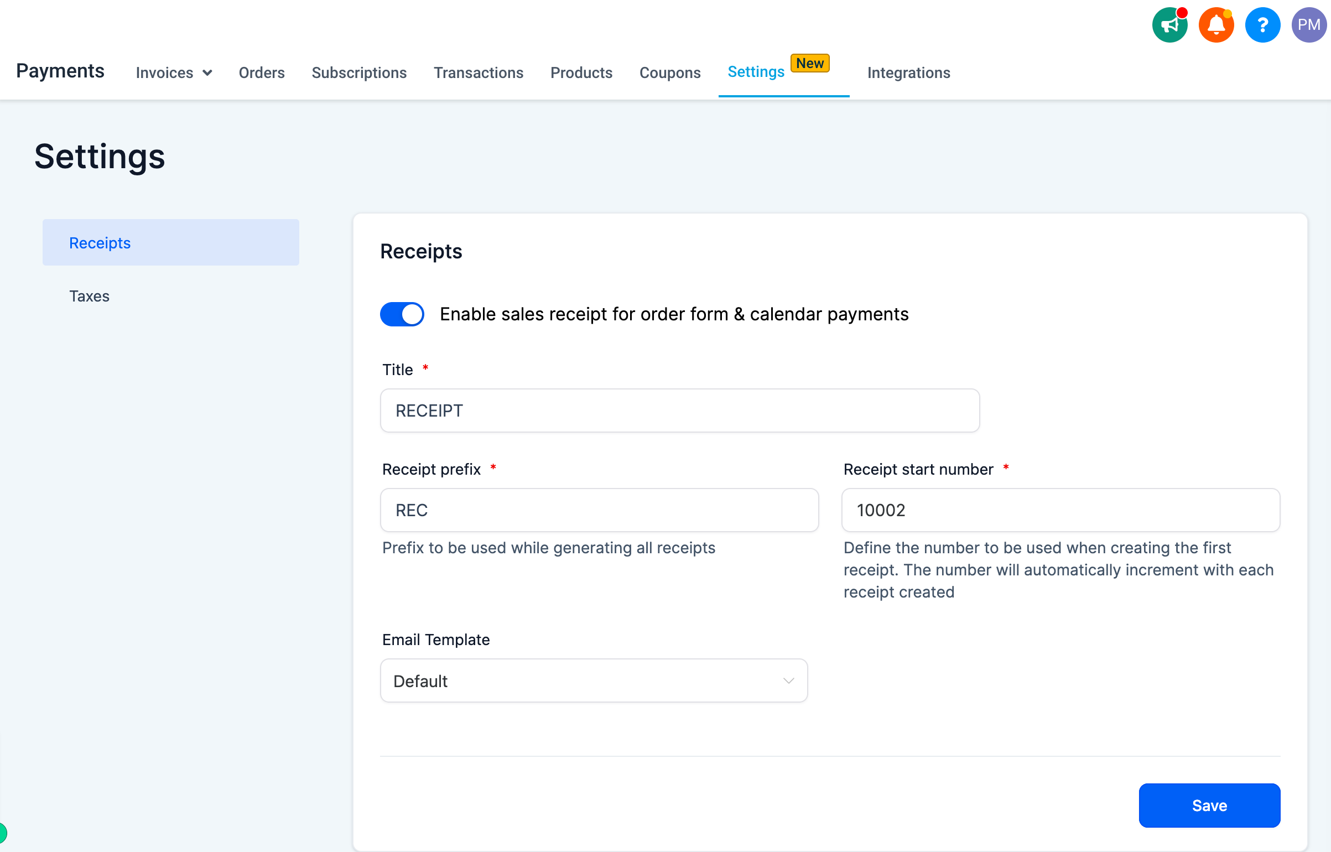
Task: Open the Transactions tab
Action: pos(479,73)
